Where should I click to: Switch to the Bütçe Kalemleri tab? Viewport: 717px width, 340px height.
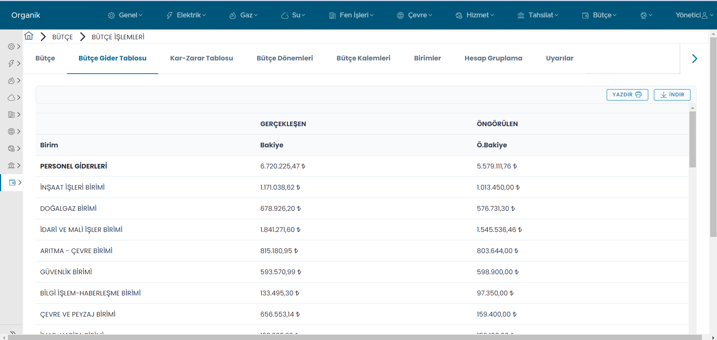pos(363,58)
